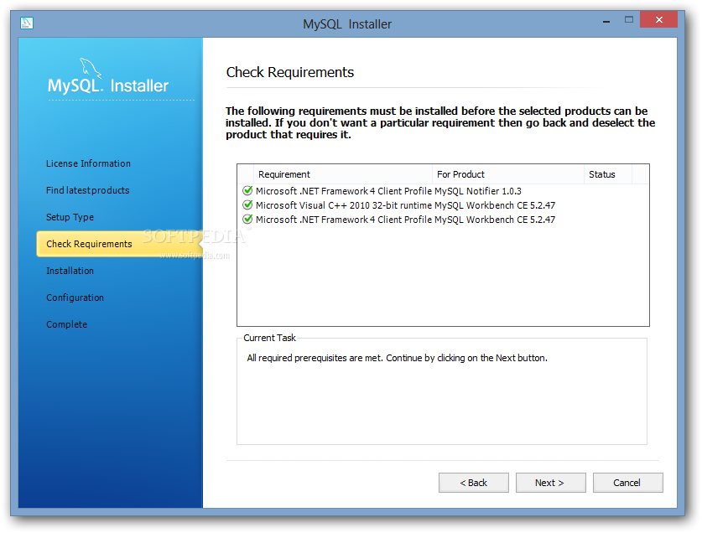
Task: Open the Installation step in sidebar
Action: 70,272
